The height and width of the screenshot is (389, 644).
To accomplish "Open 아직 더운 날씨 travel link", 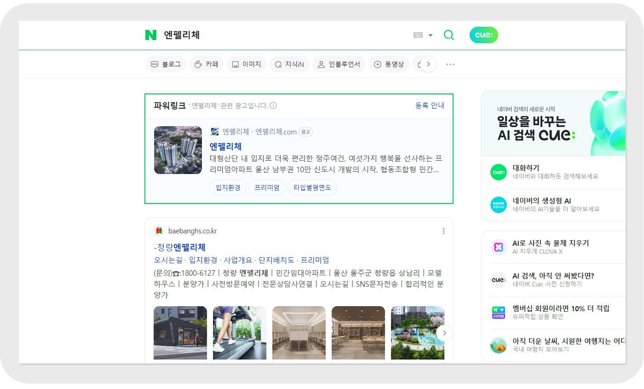I will coord(569,341).
